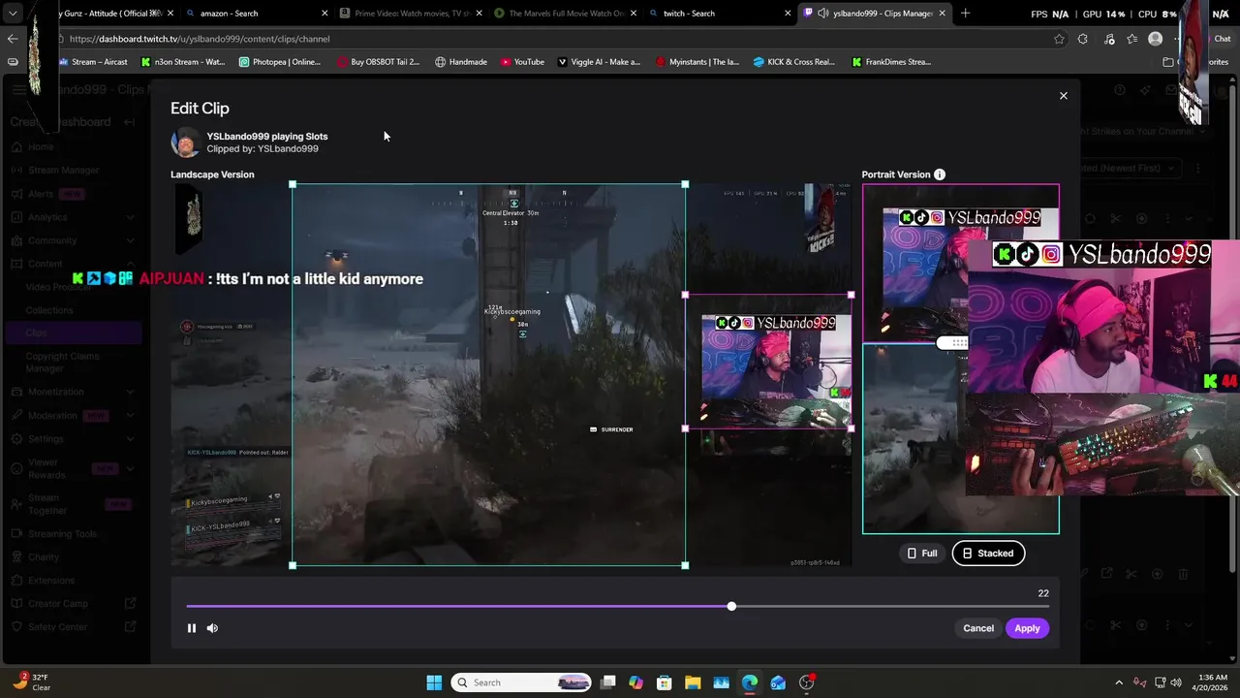The width and height of the screenshot is (1240, 698).
Task: Select the Full portrait layout
Action: click(921, 554)
